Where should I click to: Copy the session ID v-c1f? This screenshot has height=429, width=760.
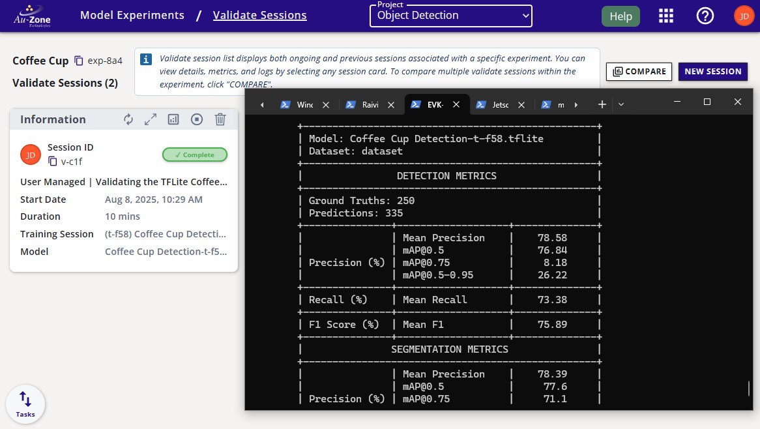tap(53, 161)
